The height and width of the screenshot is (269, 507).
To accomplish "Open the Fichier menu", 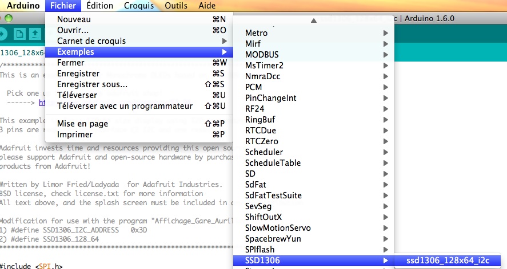I will tap(63, 6).
